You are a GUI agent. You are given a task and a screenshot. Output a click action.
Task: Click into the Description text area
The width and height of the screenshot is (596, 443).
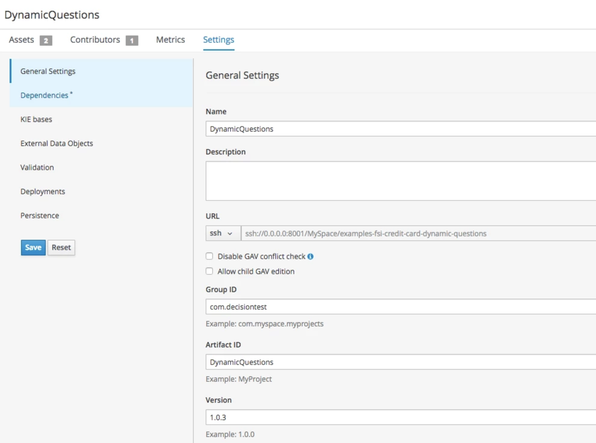pos(400,181)
